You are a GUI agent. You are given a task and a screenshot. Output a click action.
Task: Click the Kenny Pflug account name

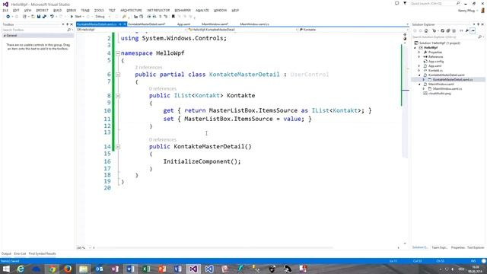[466, 10]
